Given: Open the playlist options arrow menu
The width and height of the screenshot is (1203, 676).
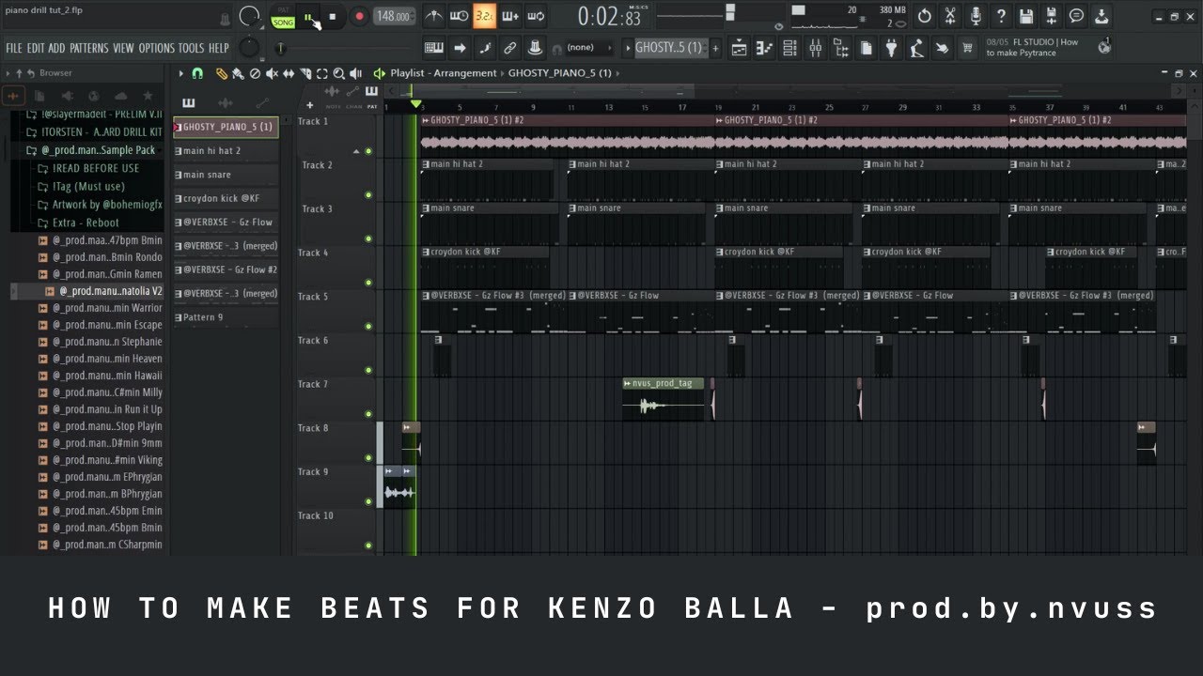Looking at the screenshot, I should 181,73.
